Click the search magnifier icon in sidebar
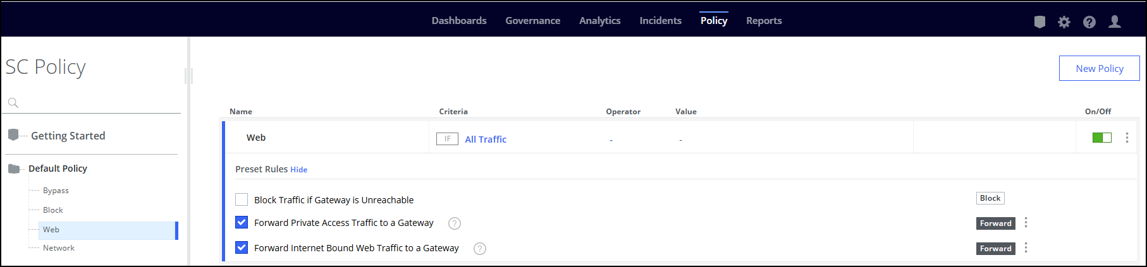 pyautogui.click(x=13, y=103)
